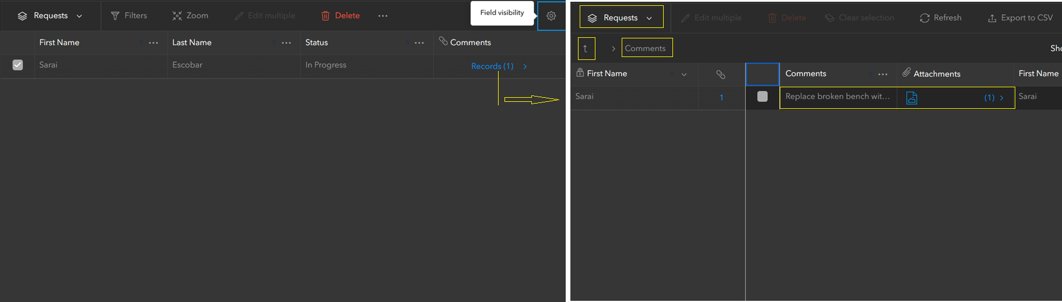The image size is (1062, 302).
Task: Select the Replace broken bench comment cell
Action: pos(837,97)
